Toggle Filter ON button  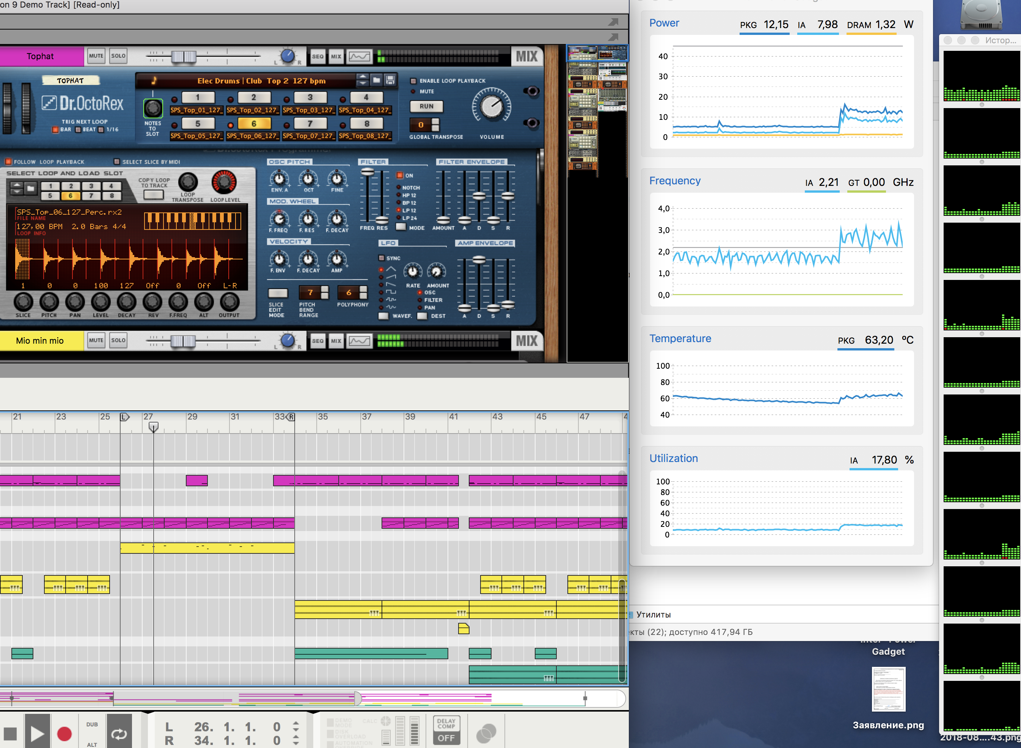(400, 175)
